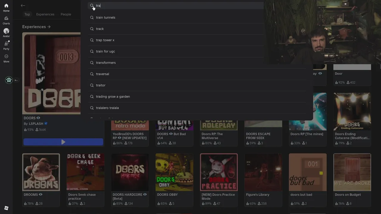The width and height of the screenshot is (381, 214).
Task: Click the 'Door' game title
Action: [339, 74]
